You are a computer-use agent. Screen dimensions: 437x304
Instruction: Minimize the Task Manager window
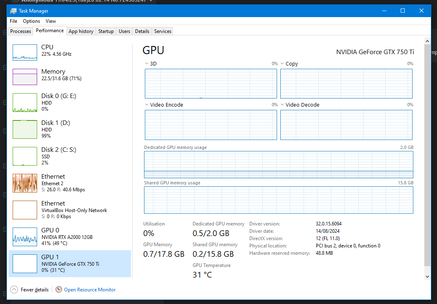pos(384,11)
